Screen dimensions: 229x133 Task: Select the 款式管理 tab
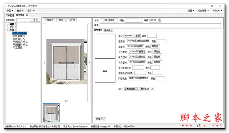pyautogui.click(x=20, y=15)
